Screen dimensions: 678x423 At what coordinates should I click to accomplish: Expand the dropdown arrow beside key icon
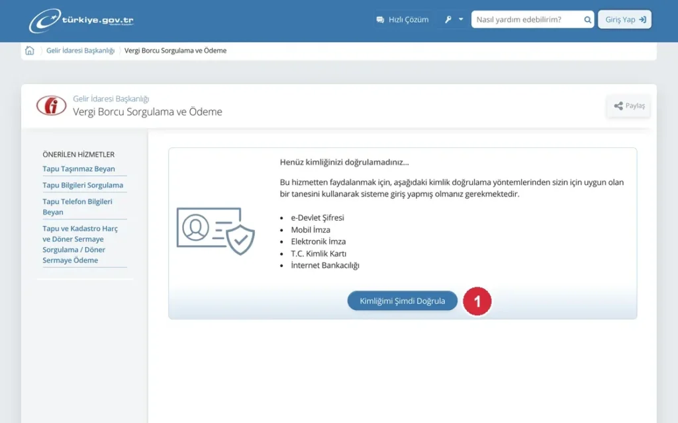[x=461, y=19]
